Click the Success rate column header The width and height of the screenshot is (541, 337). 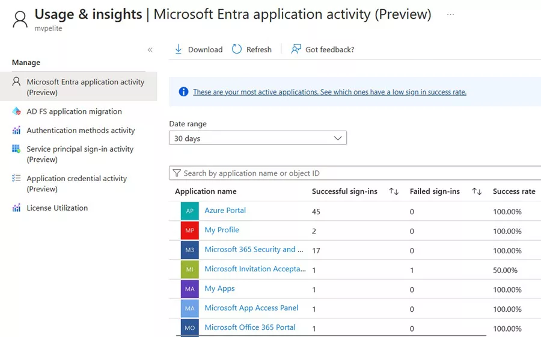pos(514,191)
